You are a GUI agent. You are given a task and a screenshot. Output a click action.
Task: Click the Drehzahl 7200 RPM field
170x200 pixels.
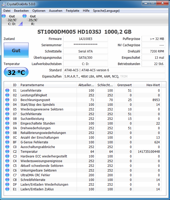tap(154, 51)
